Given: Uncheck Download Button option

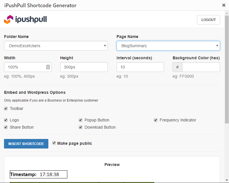Looking at the screenshot, I should pyautogui.click(x=81, y=127).
